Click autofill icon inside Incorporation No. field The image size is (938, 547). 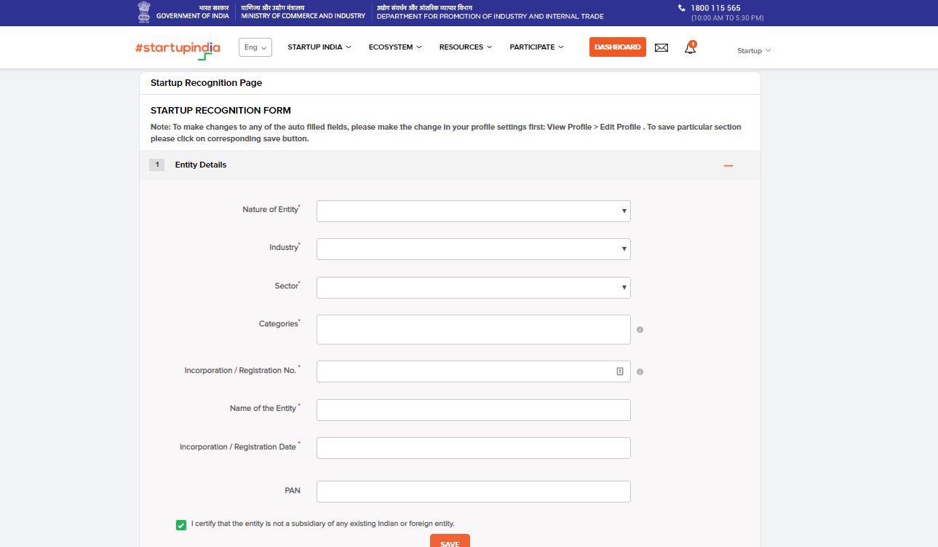pos(620,371)
